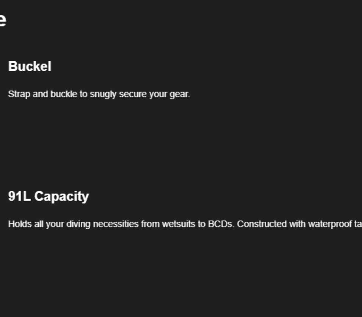Click the word 'snugly' in description
The height and width of the screenshot is (317, 362).
(x=103, y=95)
